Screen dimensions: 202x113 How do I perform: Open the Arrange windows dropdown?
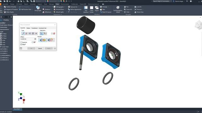108,7
